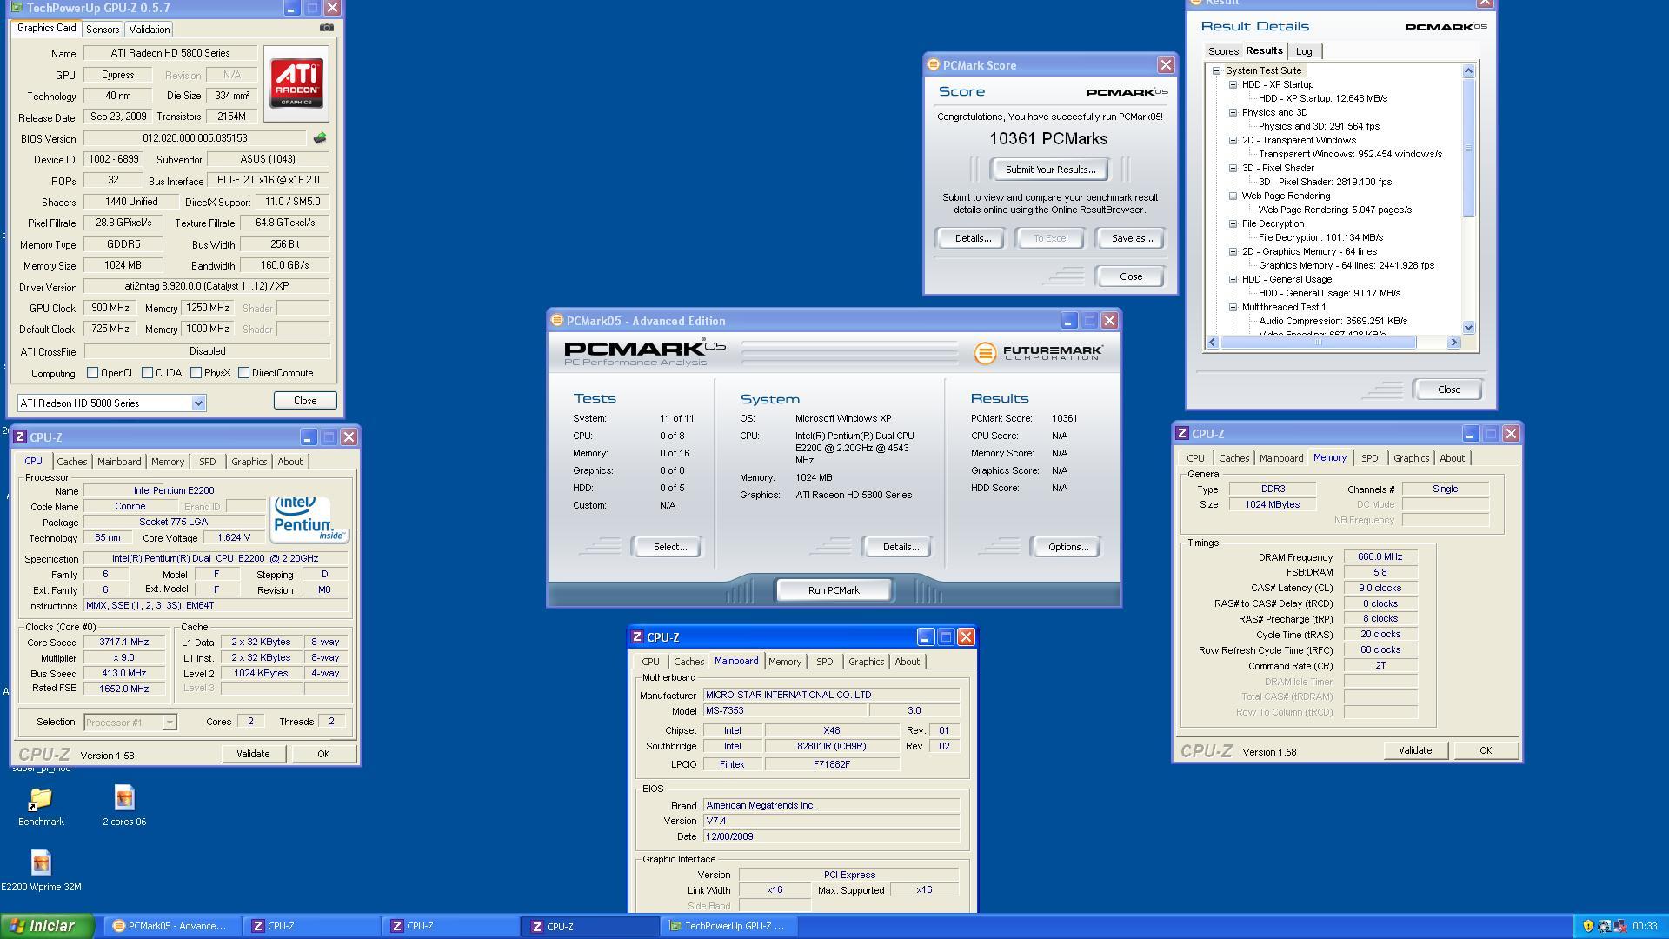Image resolution: width=1669 pixels, height=939 pixels.
Task: Click the Core Speed 3717.1 MHz field
Action: pos(124,643)
